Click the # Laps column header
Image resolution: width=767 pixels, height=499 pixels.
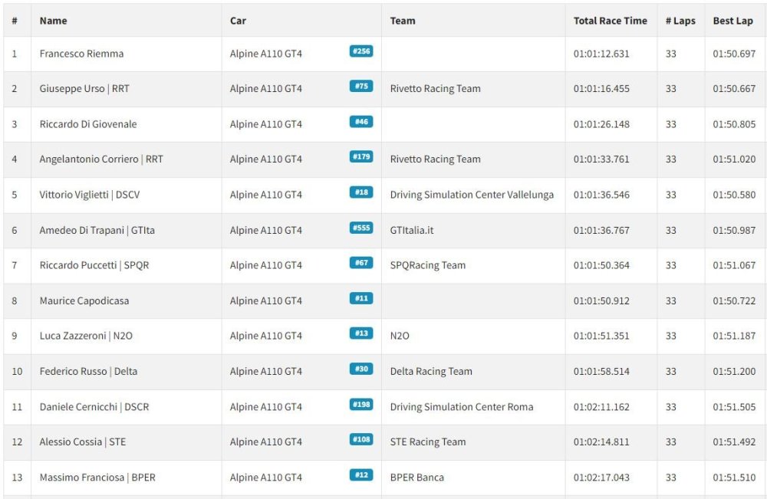[680, 21]
